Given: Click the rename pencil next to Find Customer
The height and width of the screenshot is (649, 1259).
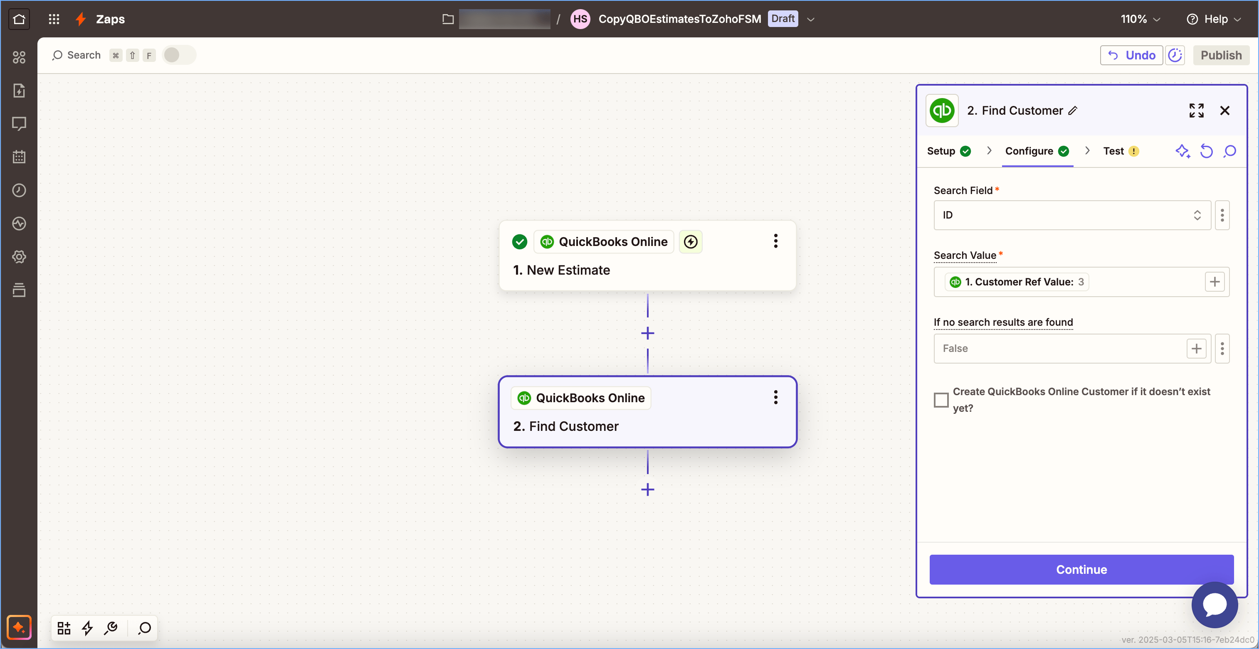Looking at the screenshot, I should click(1073, 111).
